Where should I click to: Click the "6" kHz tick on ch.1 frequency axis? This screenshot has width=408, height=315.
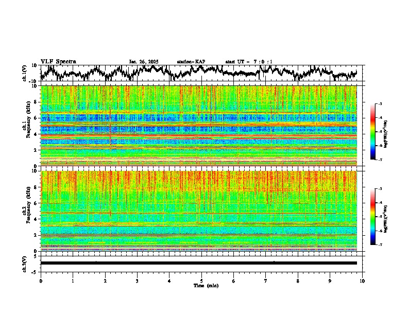[37, 118]
